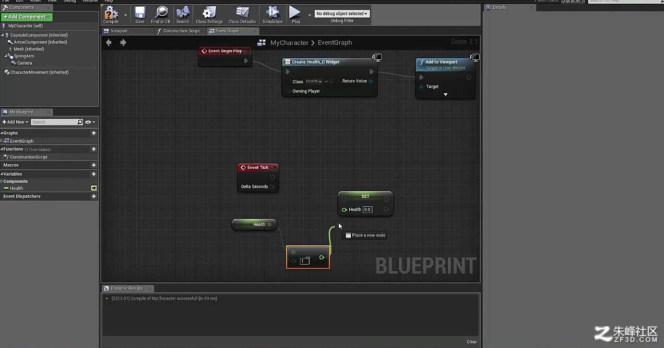The image size is (664, 348).
Task: Open the Search tool with binoculars icon
Action: 183,15
